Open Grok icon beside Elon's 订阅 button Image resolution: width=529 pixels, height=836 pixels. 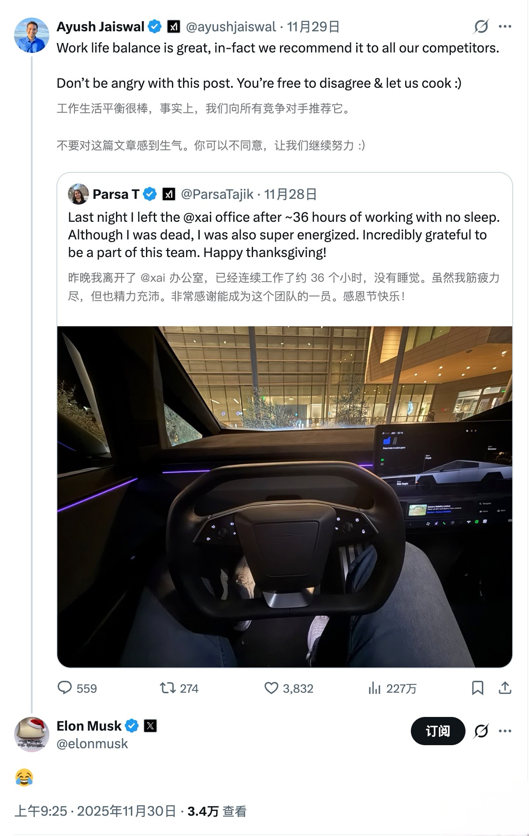coord(481,731)
